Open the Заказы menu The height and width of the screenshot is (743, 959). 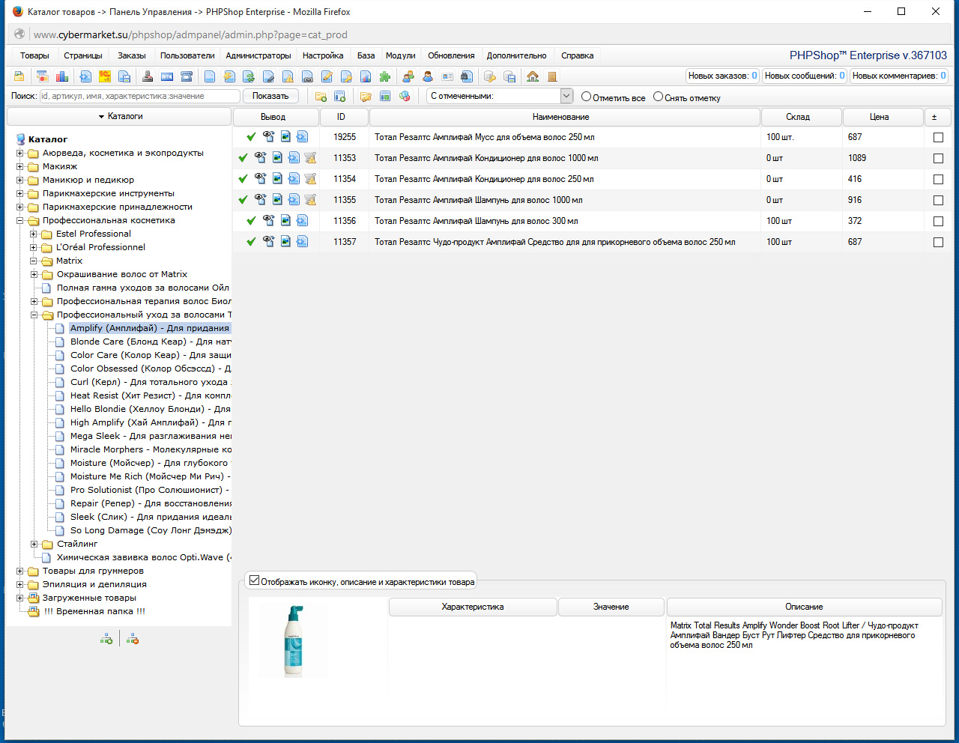131,55
